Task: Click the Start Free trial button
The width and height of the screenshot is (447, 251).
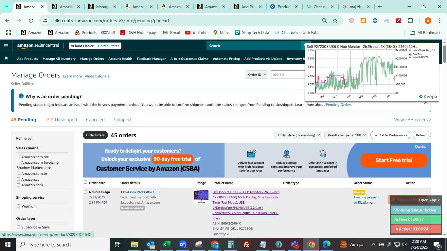Action: pos(394,160)
